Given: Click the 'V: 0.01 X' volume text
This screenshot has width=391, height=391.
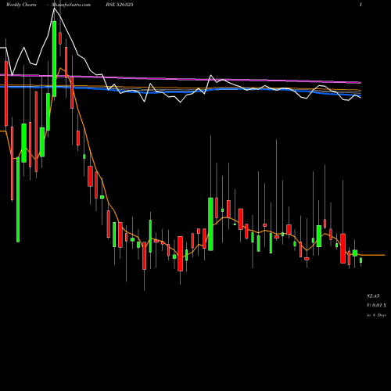Looking at the screenshot, I should coord(377,305).
